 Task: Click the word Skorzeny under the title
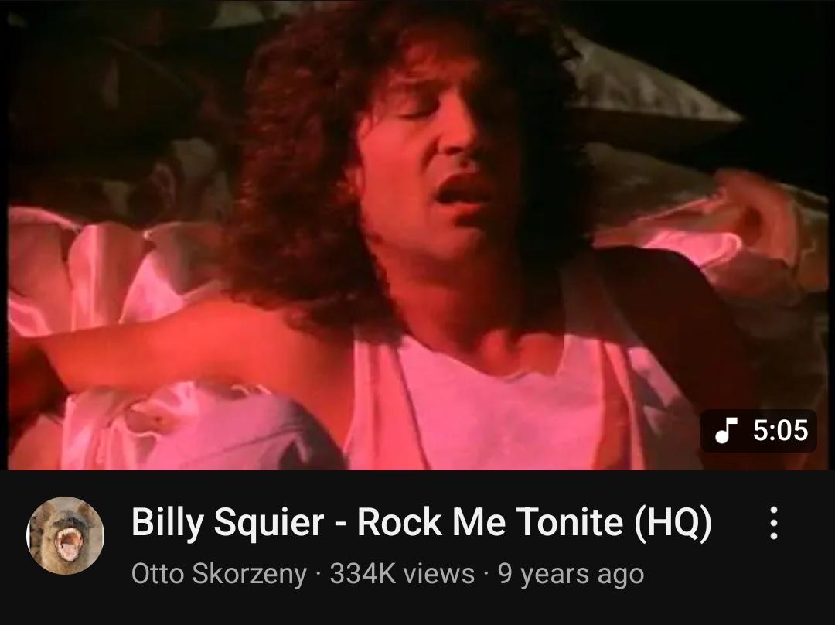point(249,575)
